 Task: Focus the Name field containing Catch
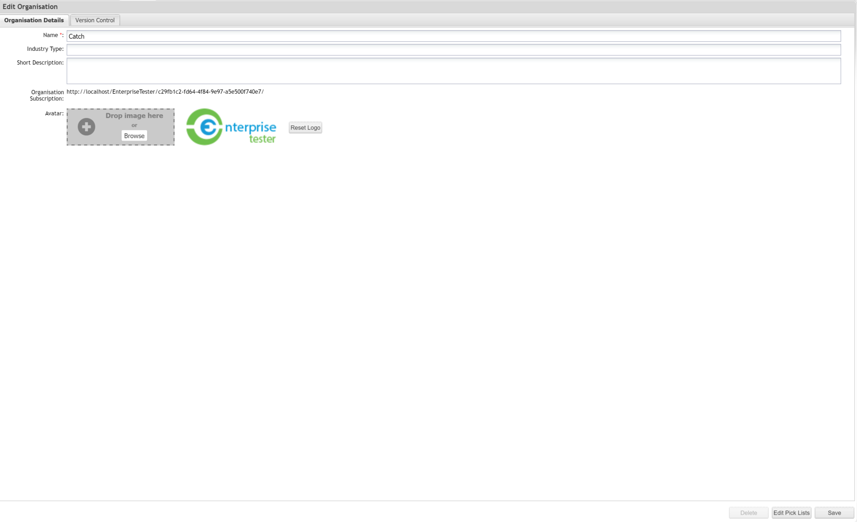click(453, 36)
